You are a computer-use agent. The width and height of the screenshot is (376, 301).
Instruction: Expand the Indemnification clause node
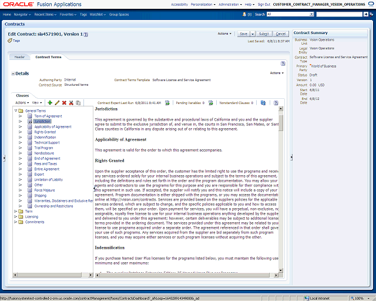tap(21, 137)
